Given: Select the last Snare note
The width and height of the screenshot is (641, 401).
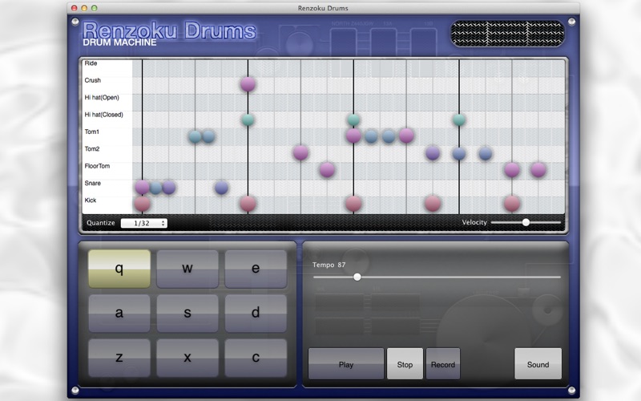Looking at the screenshot, I should (x=222, y=188).
